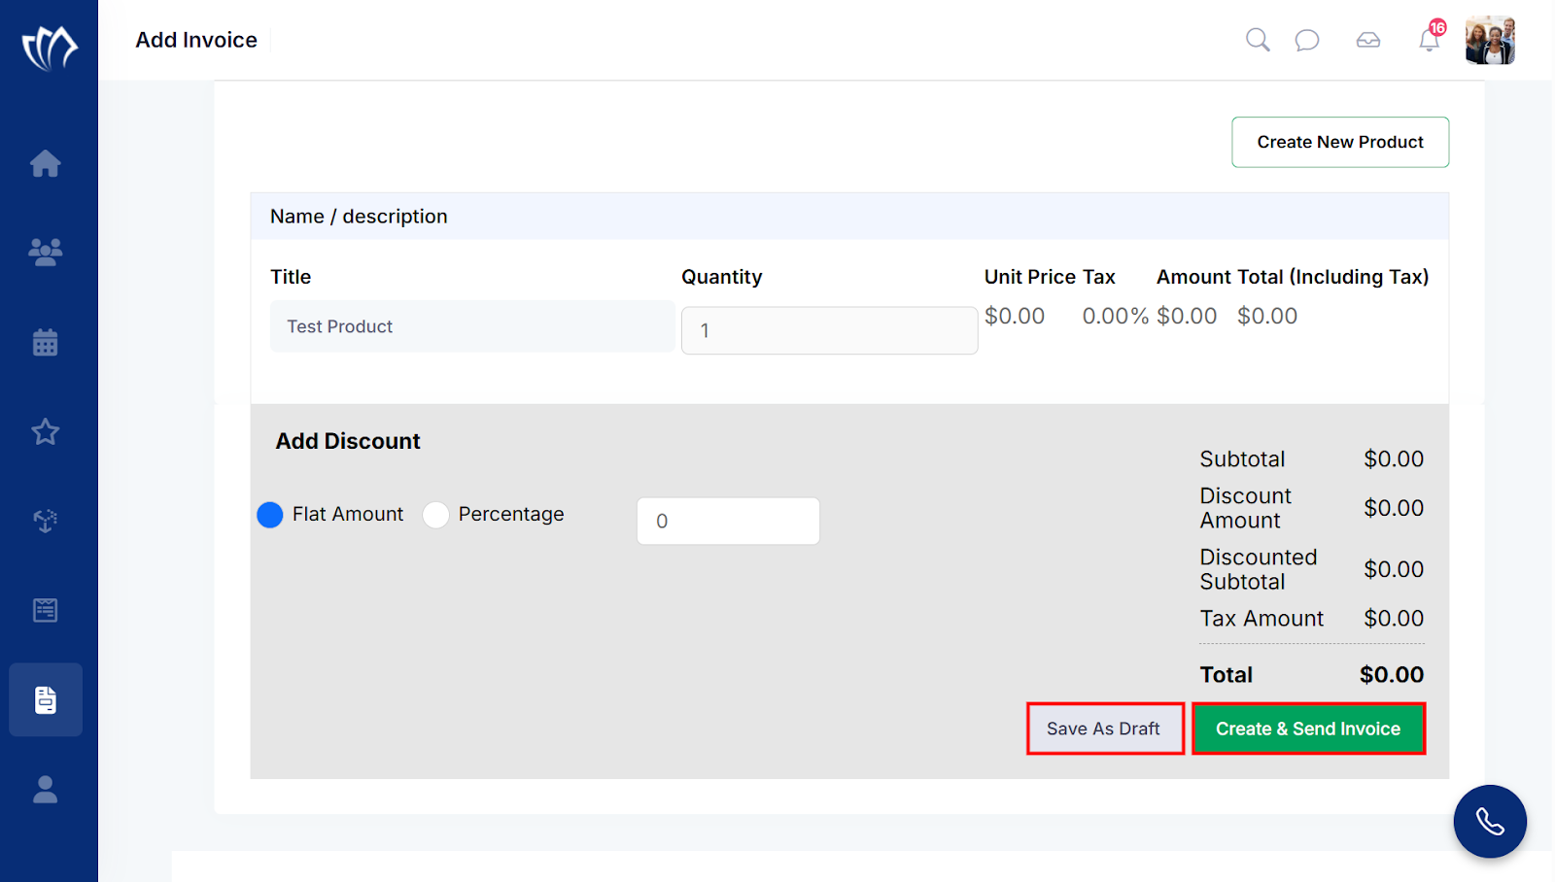
Task: Open the Home dashboard icon
Action: (x=46, y=163)
